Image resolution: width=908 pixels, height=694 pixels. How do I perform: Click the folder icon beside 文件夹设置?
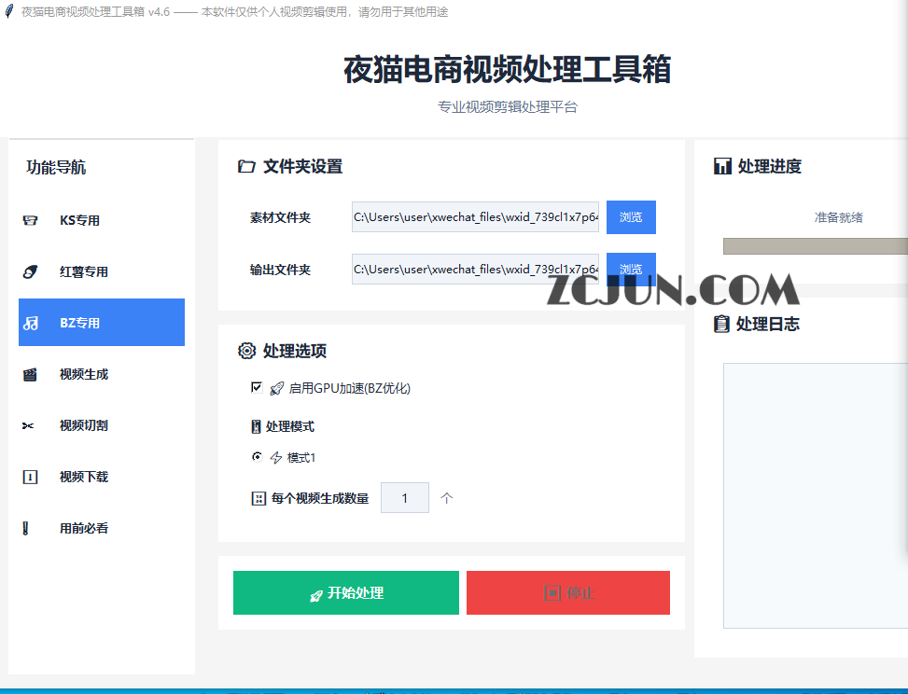click(246, 167)
